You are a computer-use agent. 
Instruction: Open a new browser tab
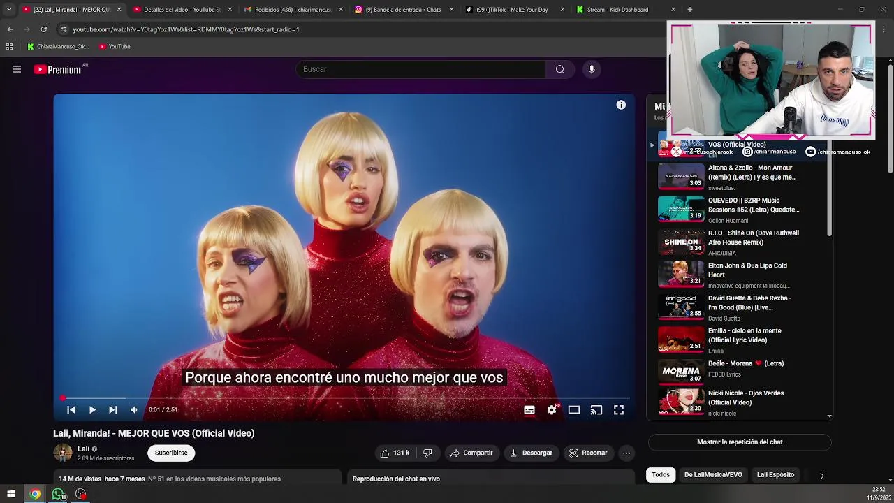tap(689, 10)
